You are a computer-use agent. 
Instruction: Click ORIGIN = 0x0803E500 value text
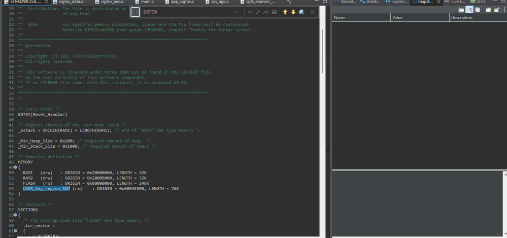[121, 189]
